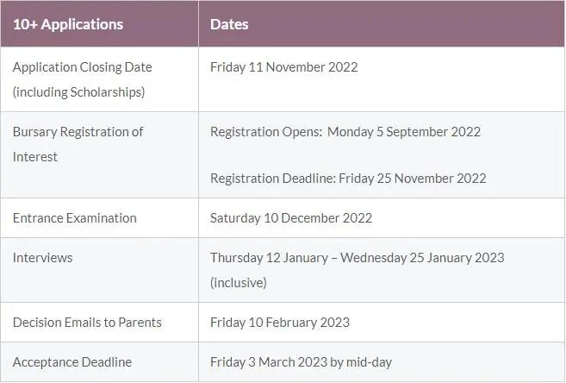This screenshot has height=383, width=566.
Task: Select the 'Entrance Examination' row label
Action: [75, 218]
